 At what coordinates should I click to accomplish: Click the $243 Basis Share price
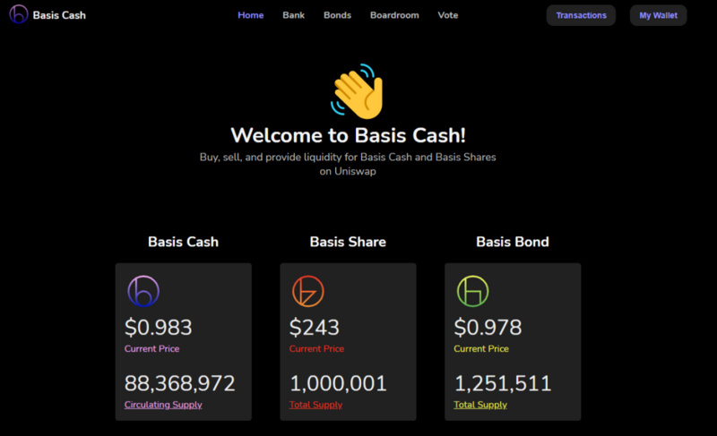315,328
